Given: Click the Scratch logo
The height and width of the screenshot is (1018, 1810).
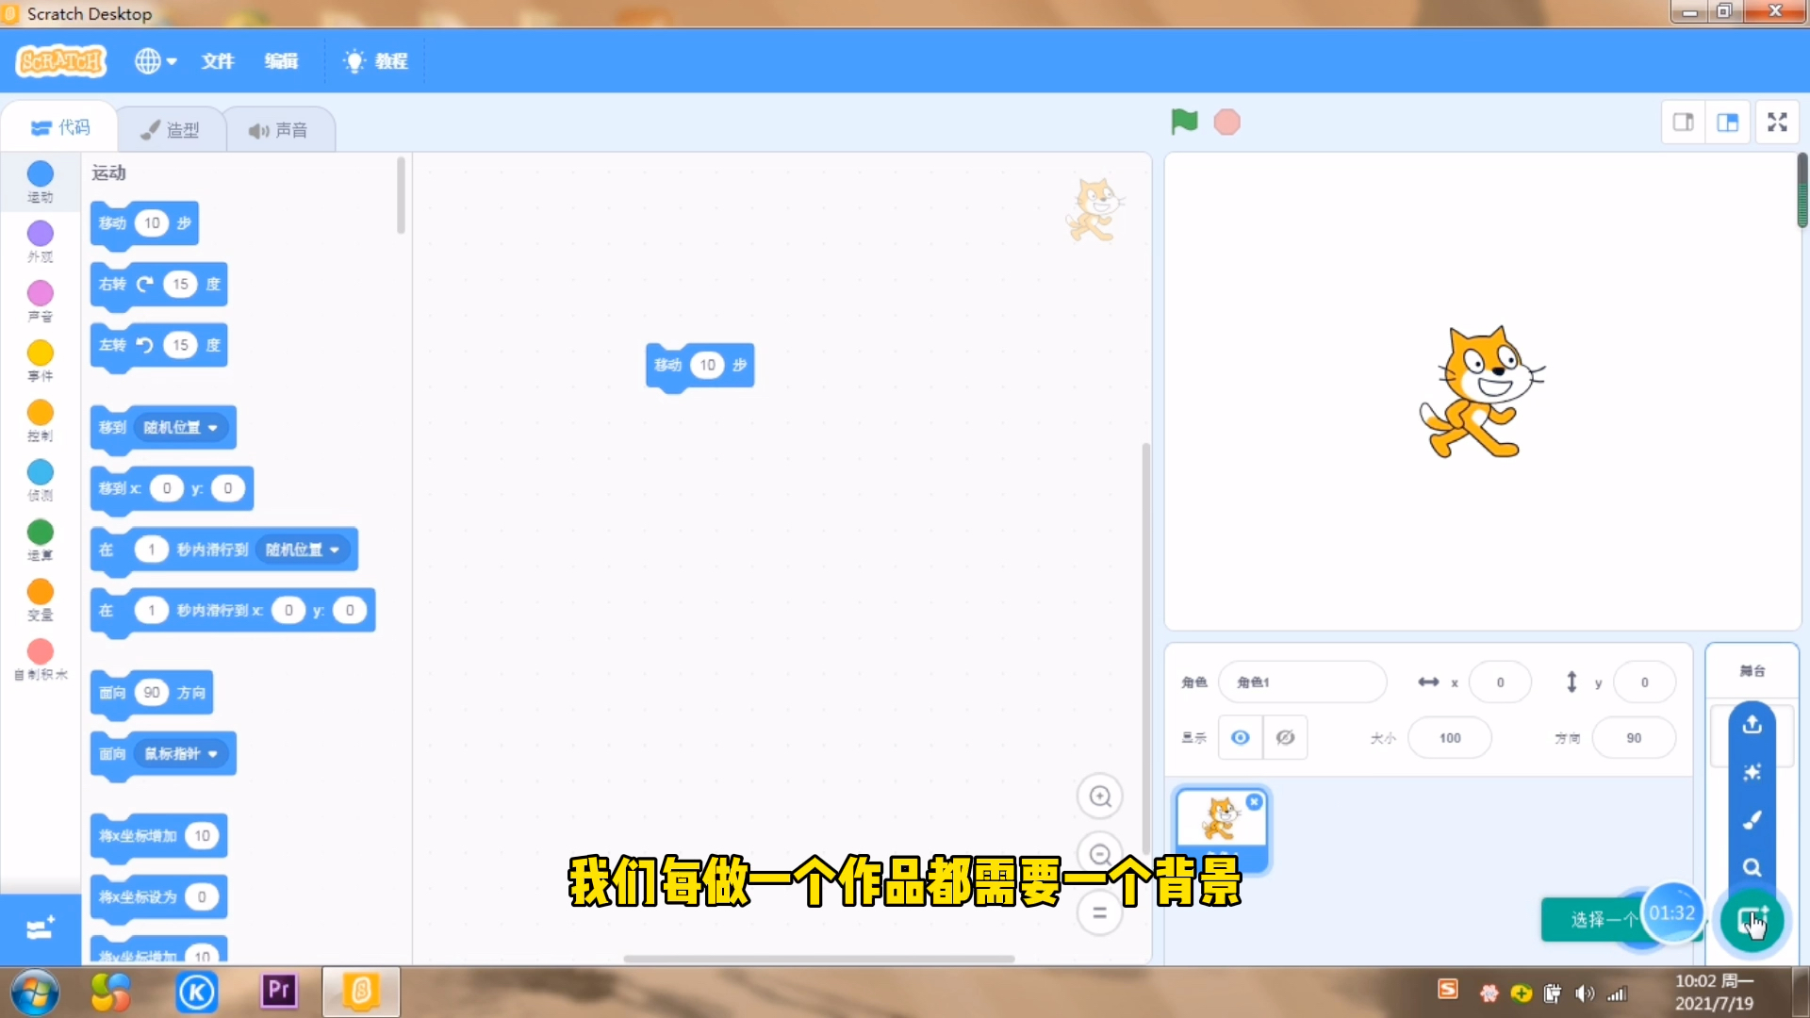Looking at the screenshot, I should [x=61, y=61].
